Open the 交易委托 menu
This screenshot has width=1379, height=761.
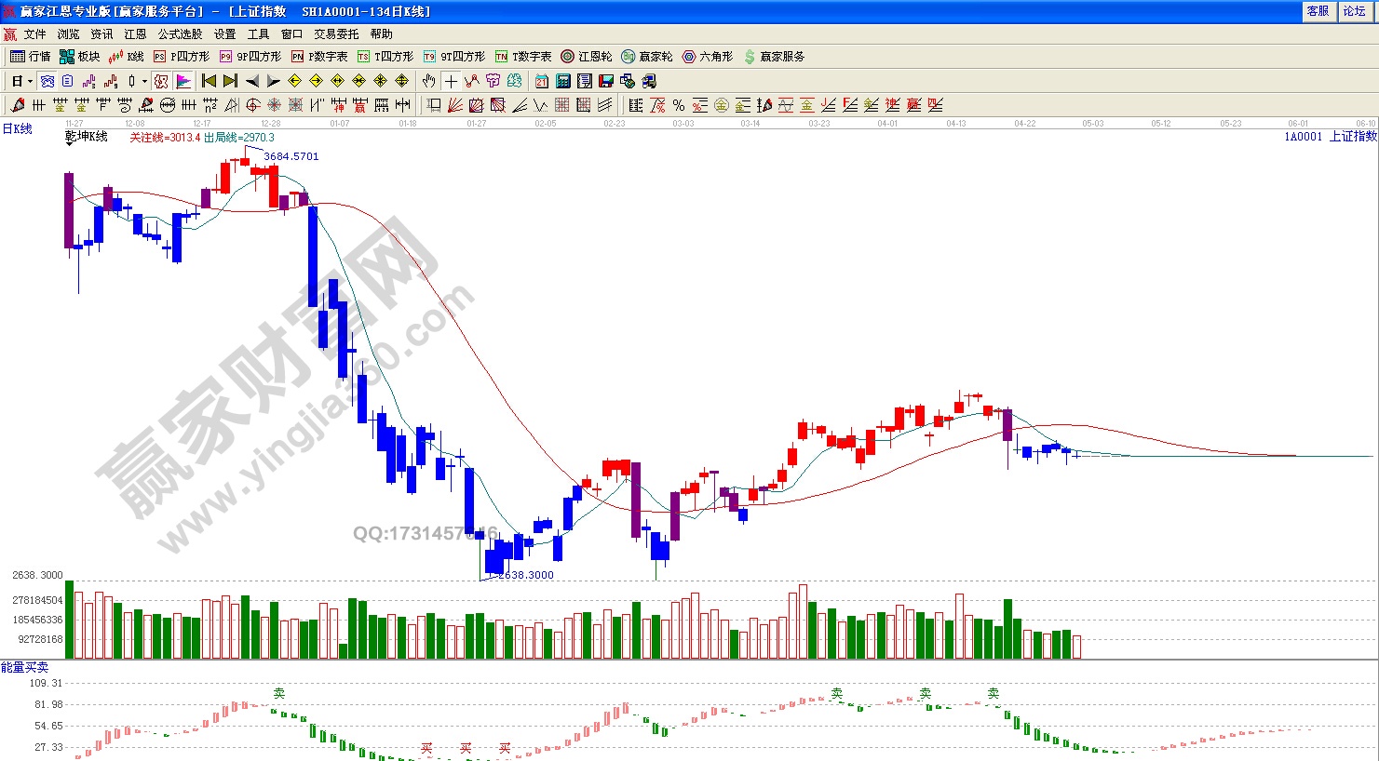(x=335, y=34)
